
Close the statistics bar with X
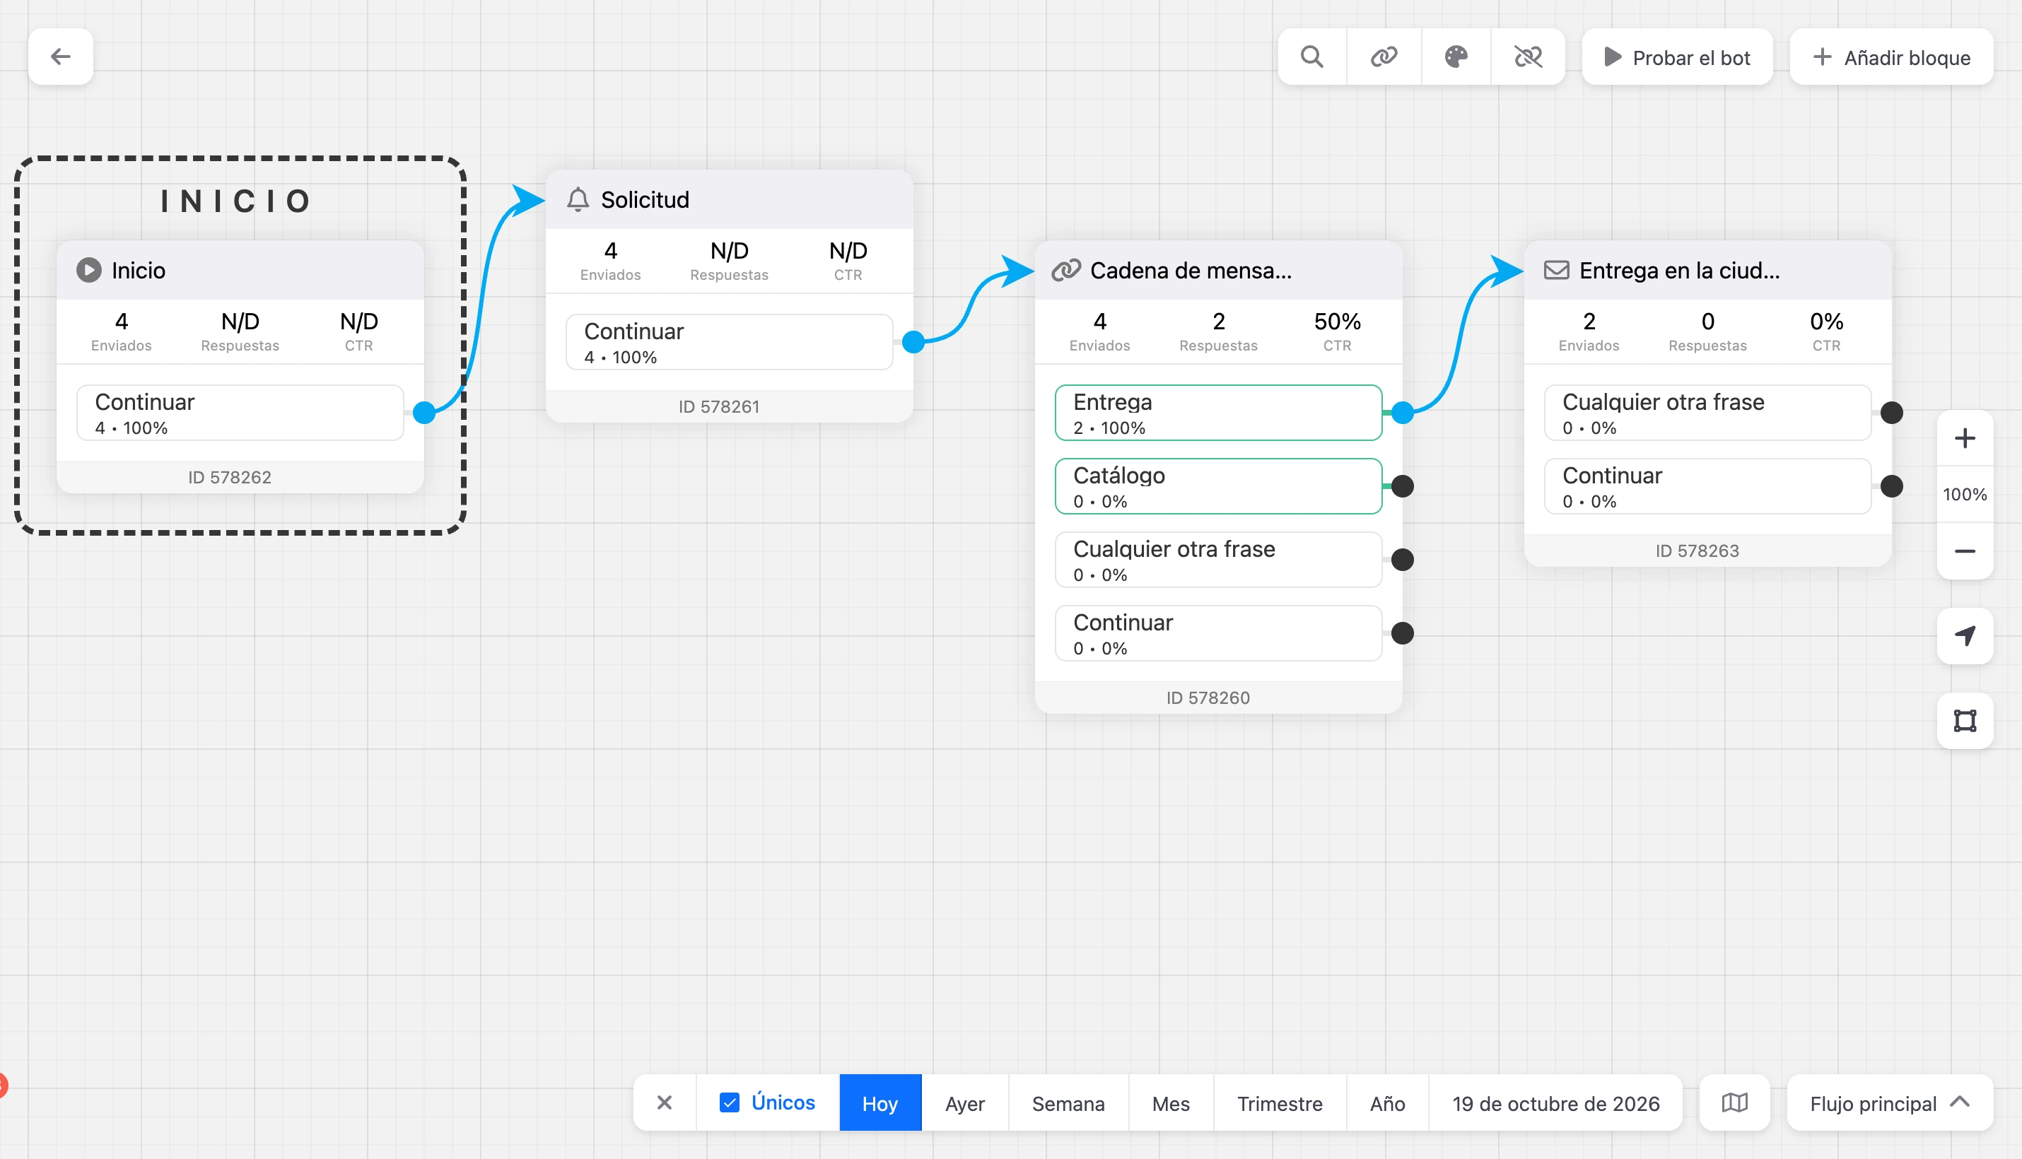tap(664, 1102)
